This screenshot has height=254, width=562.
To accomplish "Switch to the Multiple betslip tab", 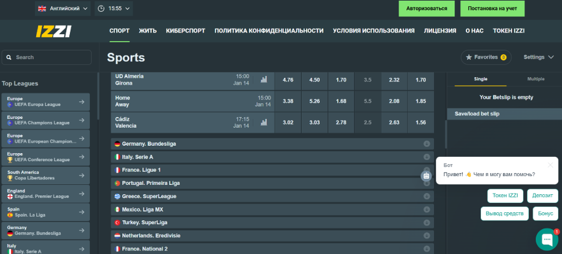I will pos(535,79).
